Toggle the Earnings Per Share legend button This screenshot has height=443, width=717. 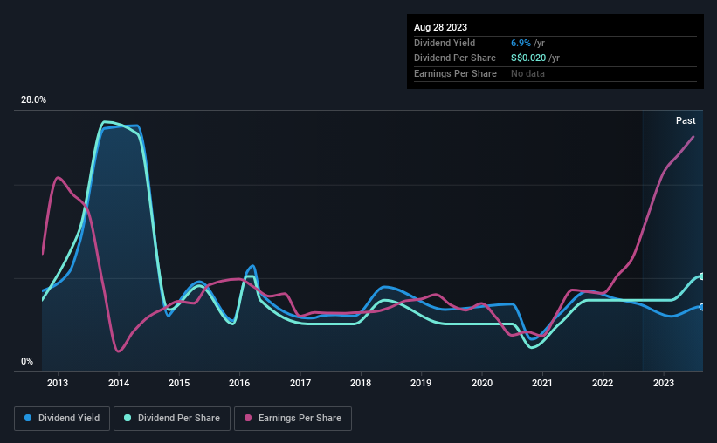pyautogui.click(x=293, y=418)
